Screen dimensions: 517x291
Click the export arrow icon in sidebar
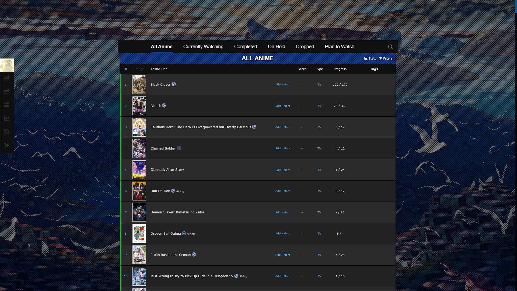coord(6,145)
